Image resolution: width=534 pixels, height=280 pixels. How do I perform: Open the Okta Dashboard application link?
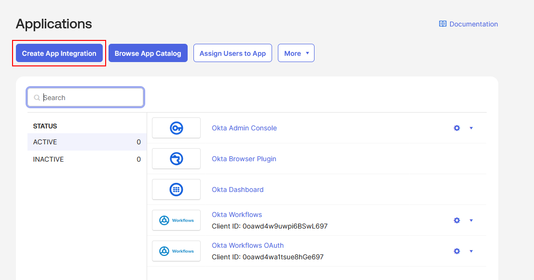pyautogui.click(x=237, y=190)
